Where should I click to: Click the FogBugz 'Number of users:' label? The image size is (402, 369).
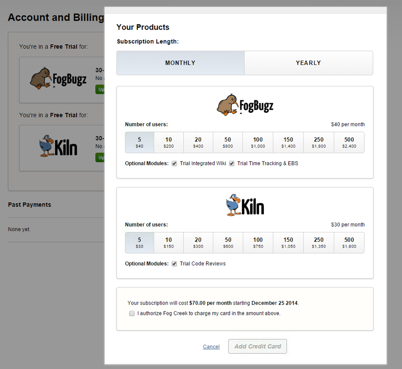pos(147,124)
